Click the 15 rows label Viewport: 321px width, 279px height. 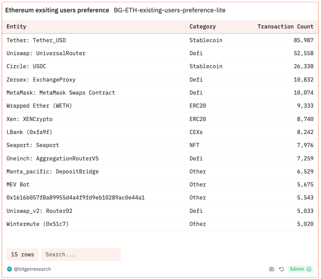tap(22, 255)
